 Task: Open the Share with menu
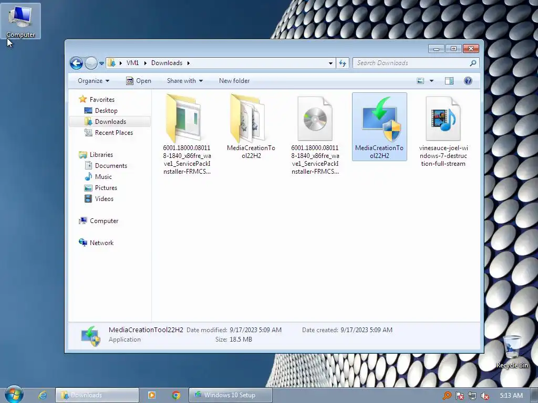[x=185, y=81]
